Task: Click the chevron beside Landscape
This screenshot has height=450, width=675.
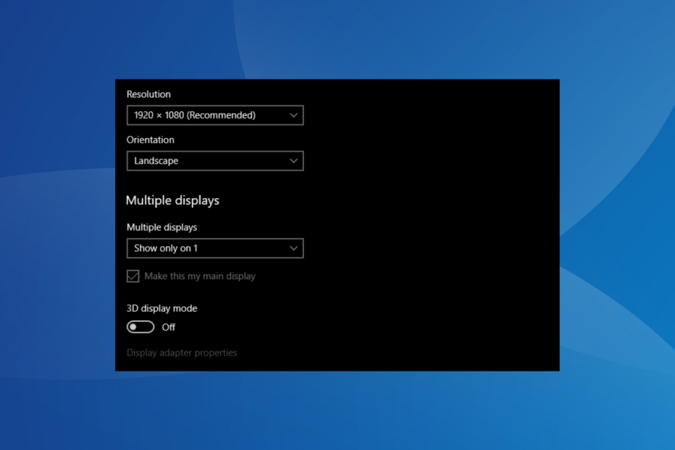Action: pos(293,161)
